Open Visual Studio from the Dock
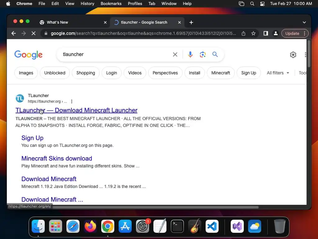This screenshot has width=318, height=239. (x=237, y=226)
